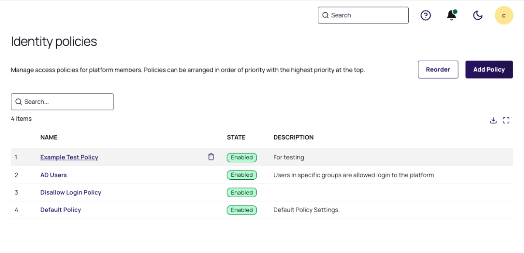Open the user avatar menu
This screenshot has width=524, height=253.
pyautogui.click(x=503, y=15)
